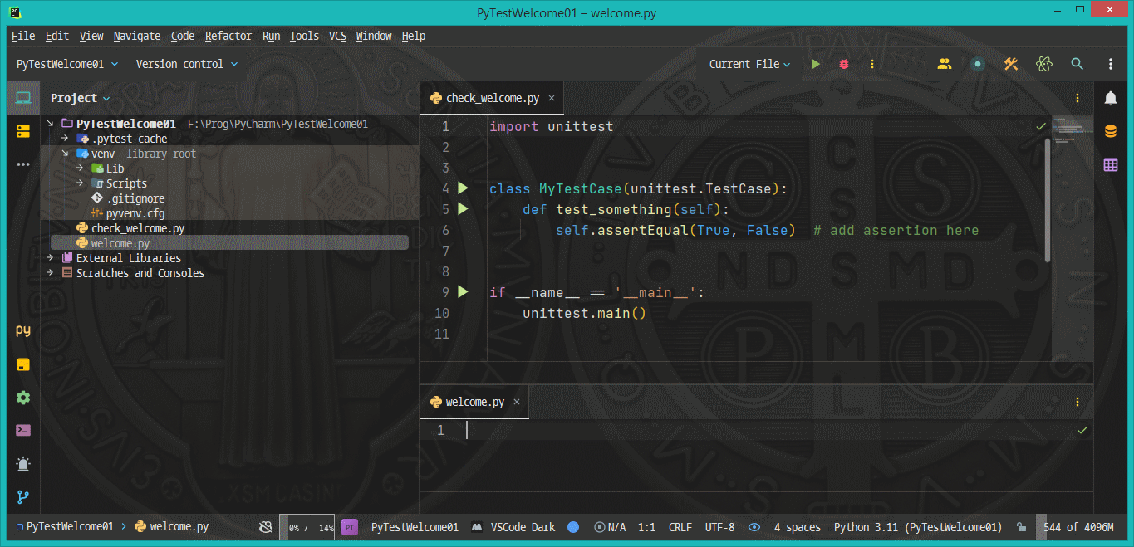1134x547 pixels.
Task: Show more tool windows via the ellipsis
Action: [23, 164]
